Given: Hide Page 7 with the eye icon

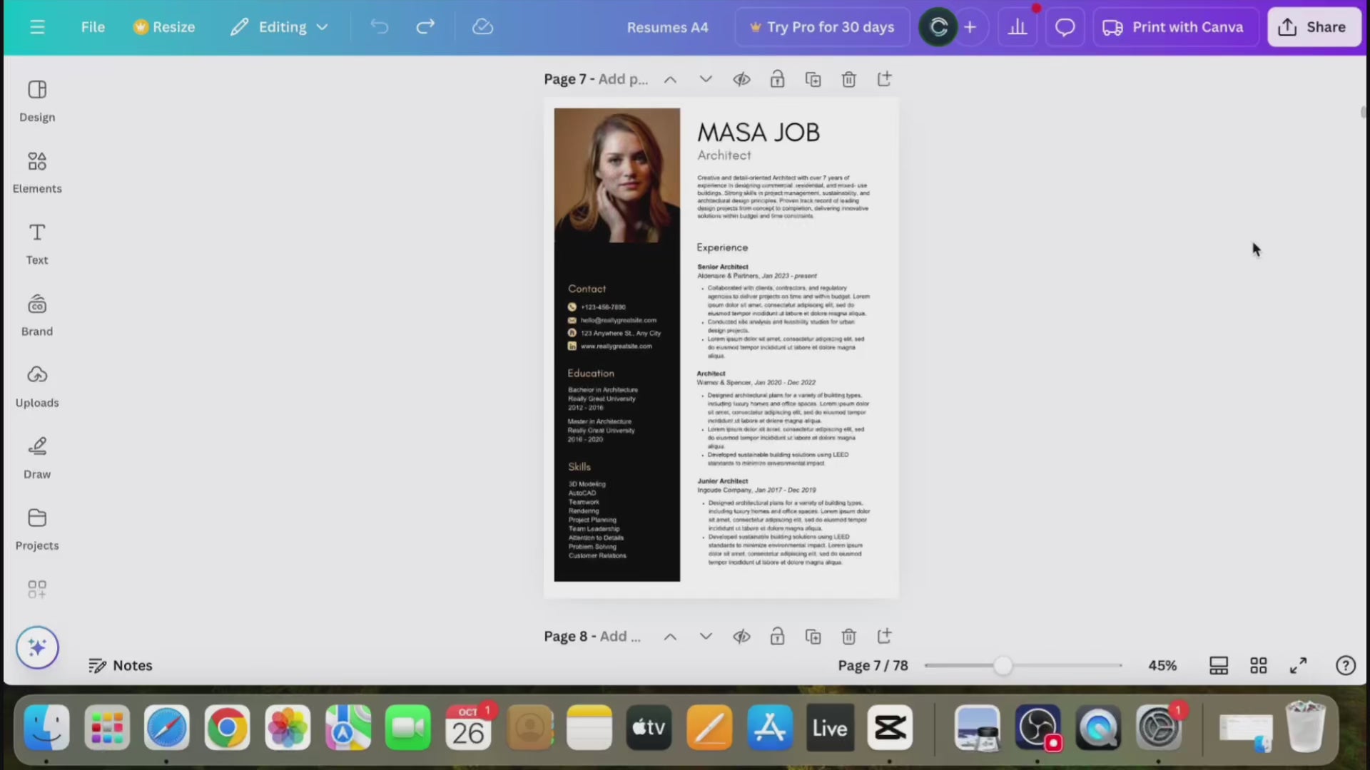Looking at the screenshot, I should [x=741, y=79].
